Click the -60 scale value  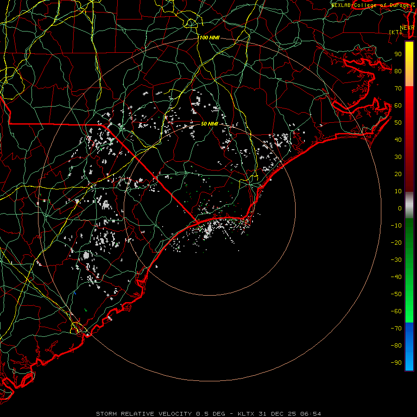[396, 311]
